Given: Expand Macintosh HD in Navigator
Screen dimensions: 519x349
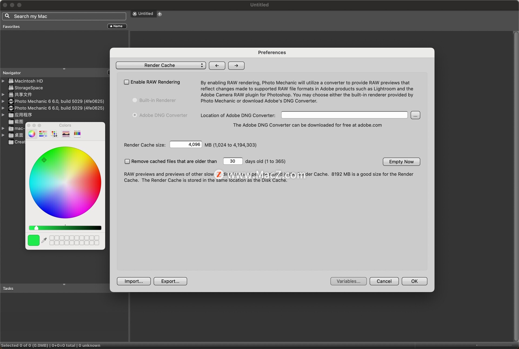Looking at the screenshot, I should [3, 81].
